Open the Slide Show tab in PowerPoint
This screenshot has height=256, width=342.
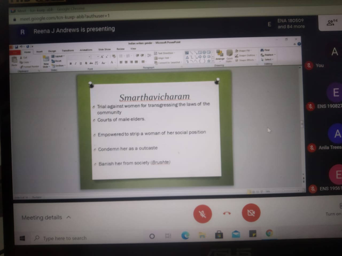pos(104,49)
